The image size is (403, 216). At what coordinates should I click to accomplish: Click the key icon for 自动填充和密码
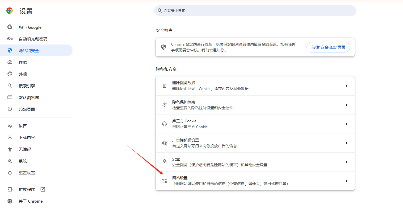click(x=10, y=39)
